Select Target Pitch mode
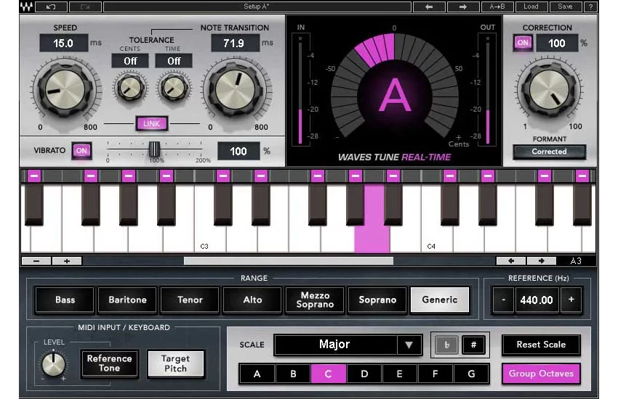Image resolution: width=618 pixels, height=399 pixels. point(176,363)
